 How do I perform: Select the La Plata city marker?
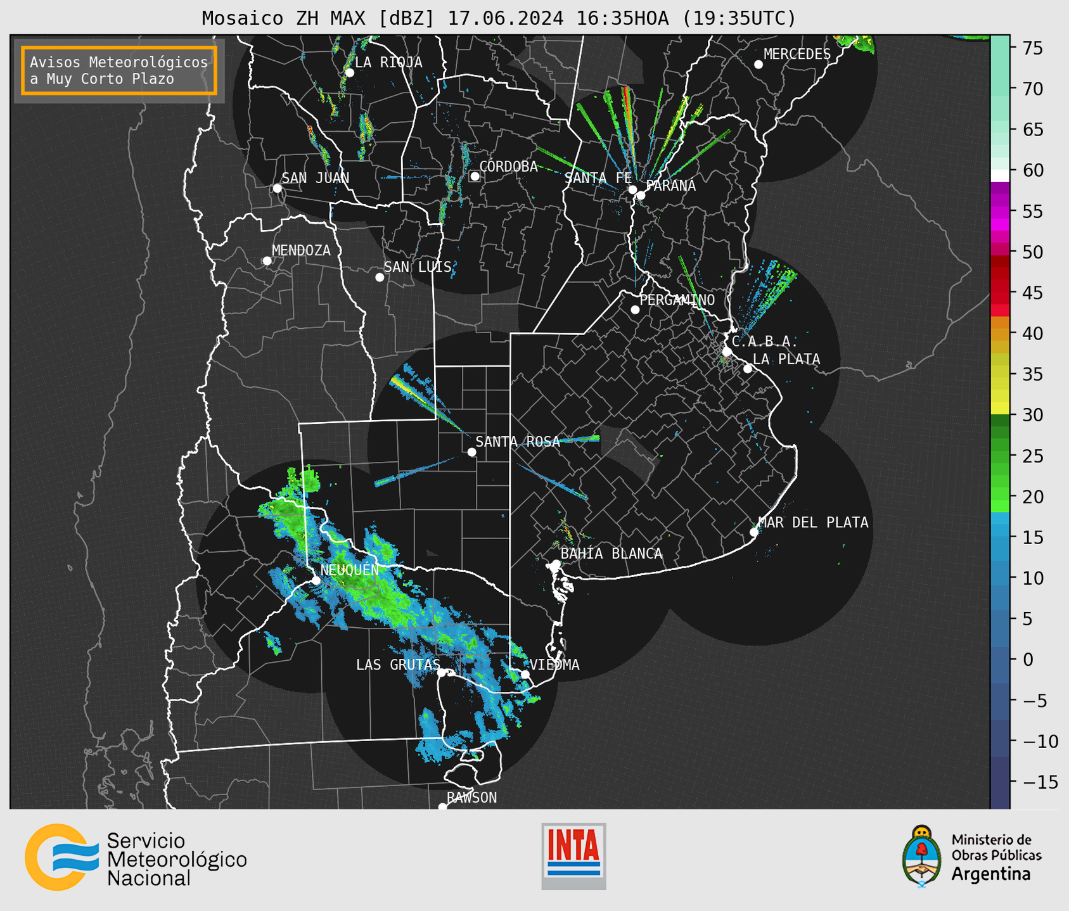tap(748, 369)
